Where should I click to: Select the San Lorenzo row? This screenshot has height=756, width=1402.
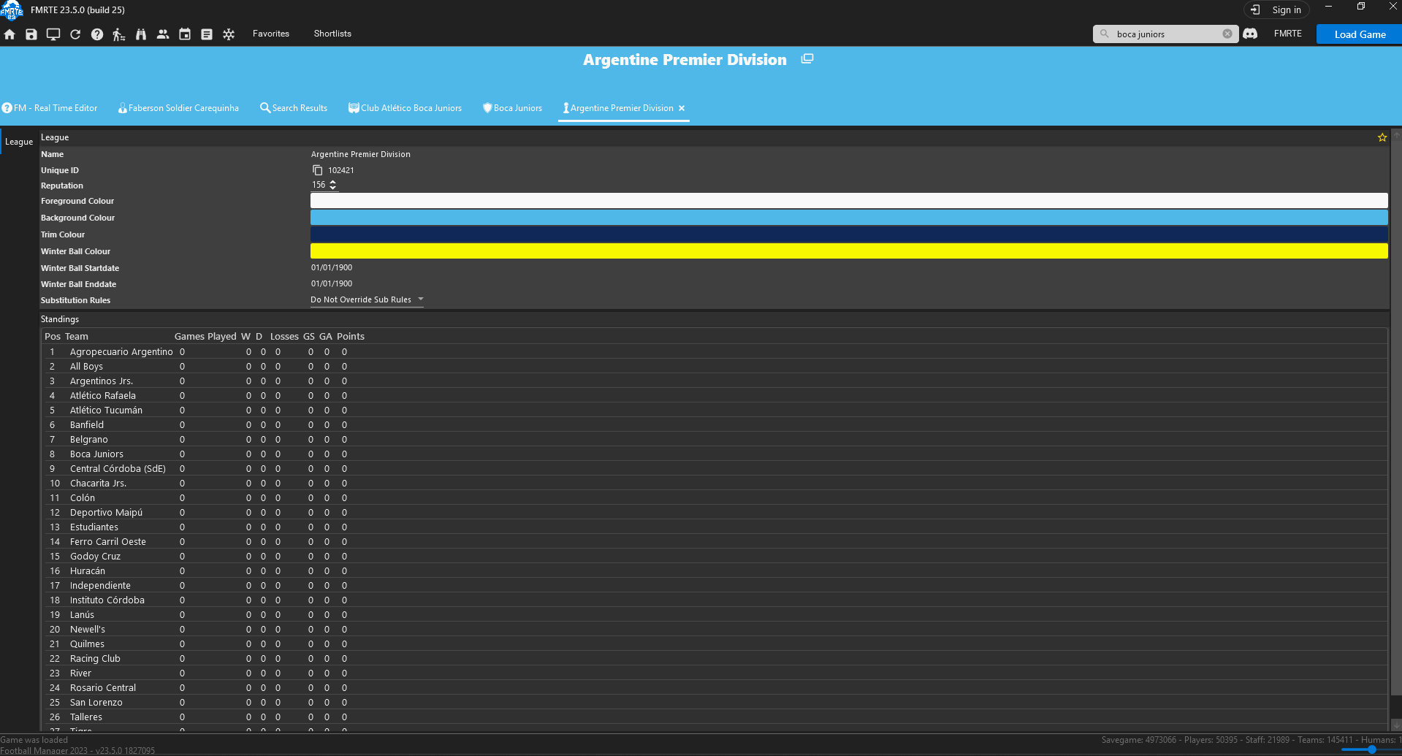point(715,703)
